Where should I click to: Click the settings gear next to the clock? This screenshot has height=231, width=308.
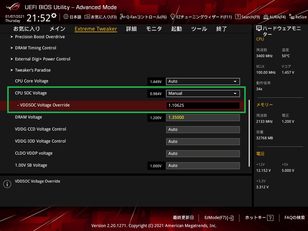coord(54,16)
